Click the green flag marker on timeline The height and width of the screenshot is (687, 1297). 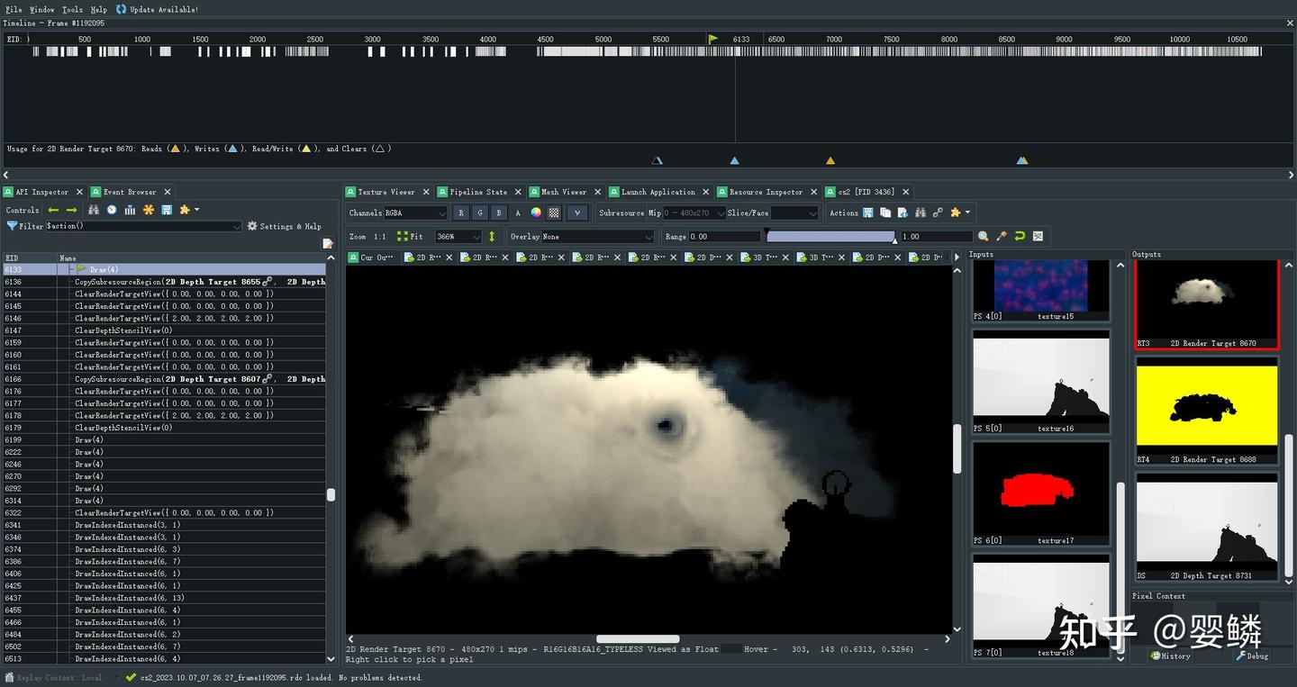pyautogui.click(x=714, y=39)
